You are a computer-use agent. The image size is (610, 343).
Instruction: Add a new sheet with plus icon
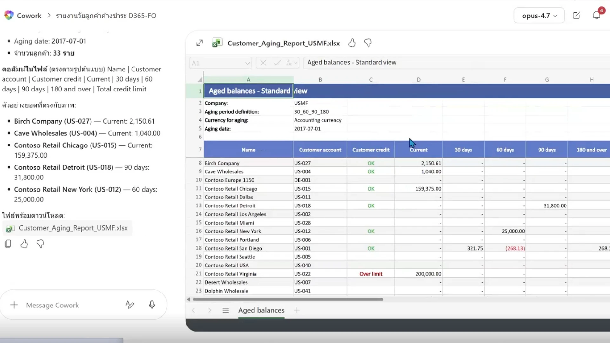(x=297, y=310)
